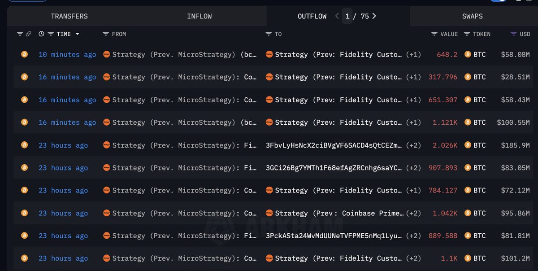The height and width of the screenshot is (271, 538).
Task: Click the Strategy logo in the TO cell of the 651.307 row
Action: (x=269, y=100)
